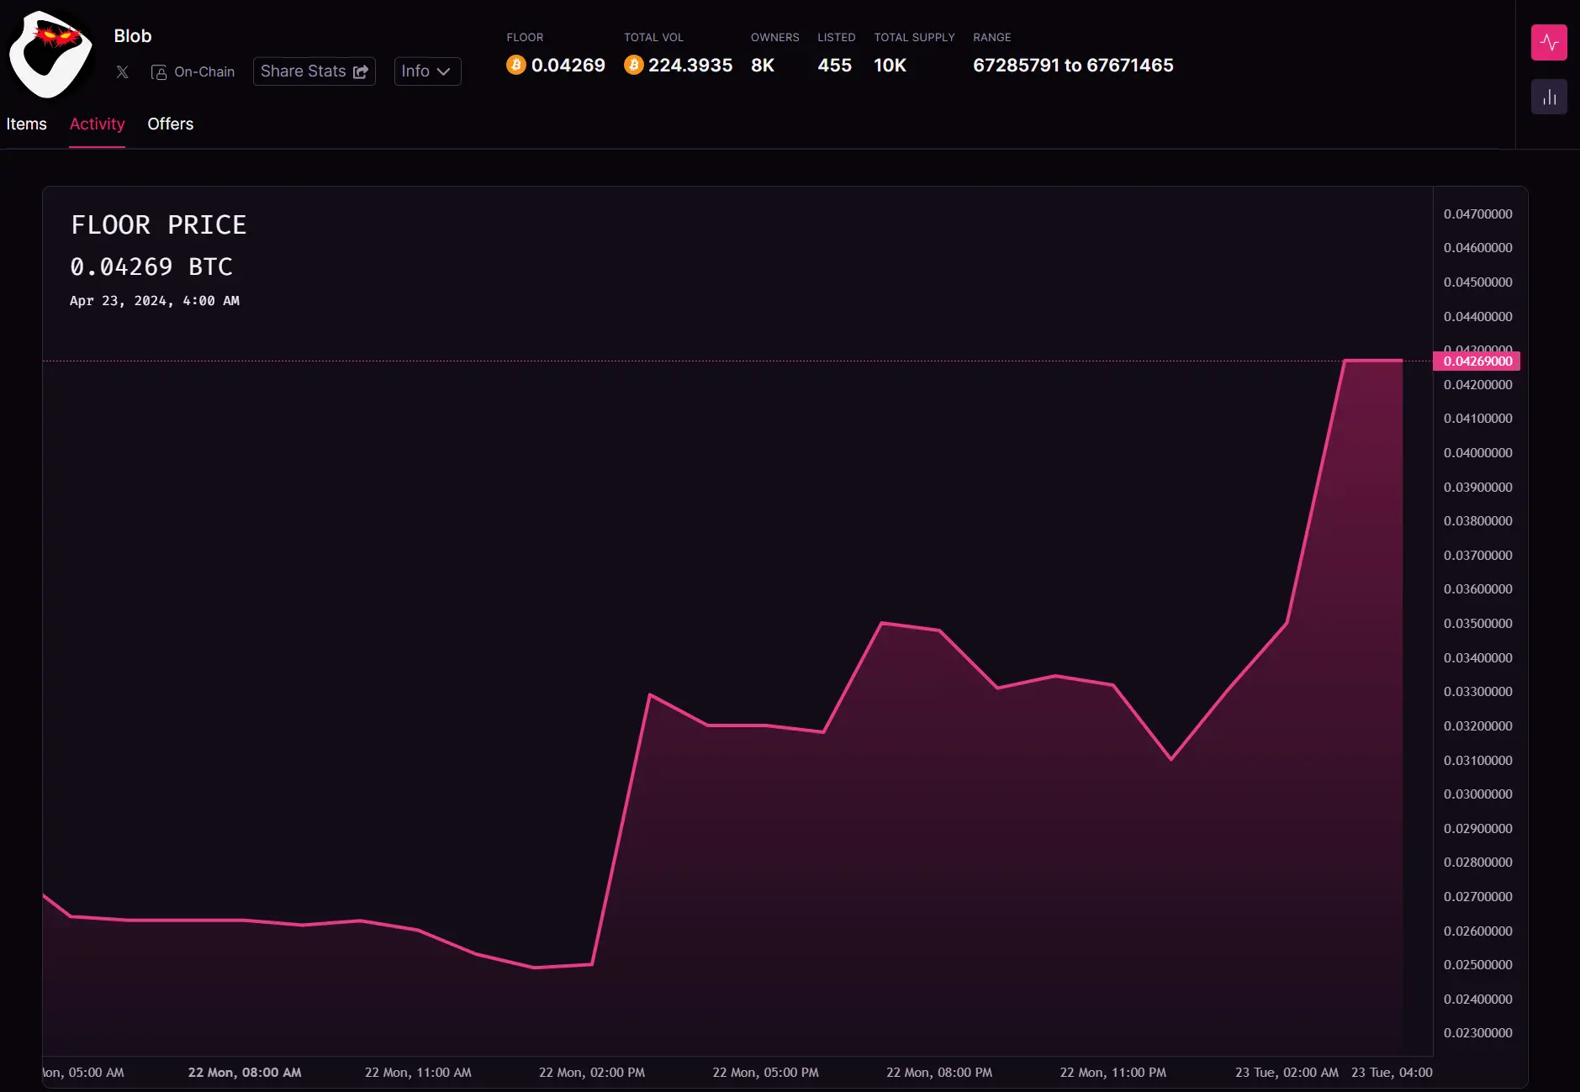The image size is (1580, 1092).
Task: Open the X (Twitter) profile icon
Action: coord(123,72)
